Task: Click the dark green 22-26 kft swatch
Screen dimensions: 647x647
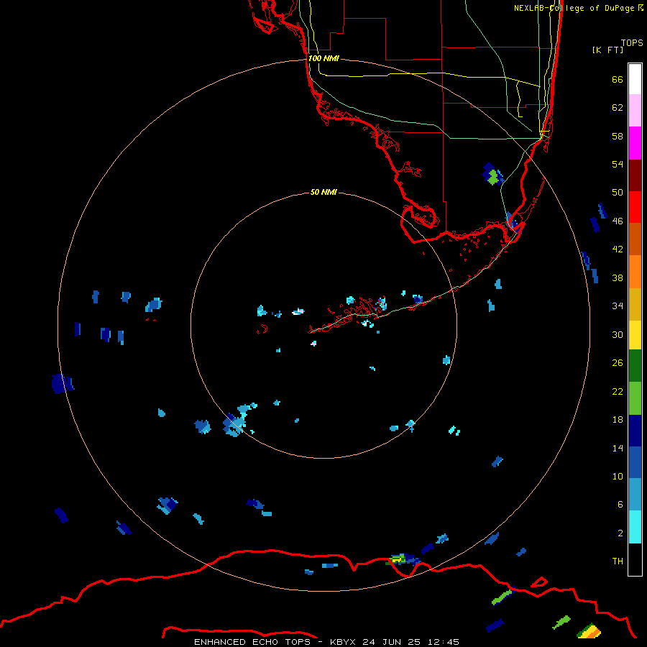Action: click(x=635, y=366)
